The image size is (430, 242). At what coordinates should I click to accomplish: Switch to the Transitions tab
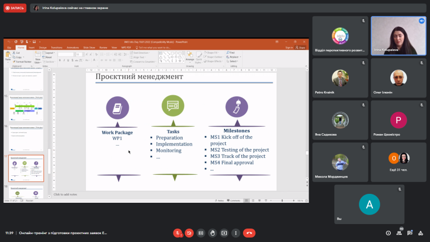57,48
